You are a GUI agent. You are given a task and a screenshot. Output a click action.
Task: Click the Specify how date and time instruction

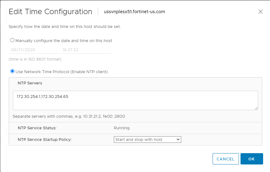tap(65, 27)
